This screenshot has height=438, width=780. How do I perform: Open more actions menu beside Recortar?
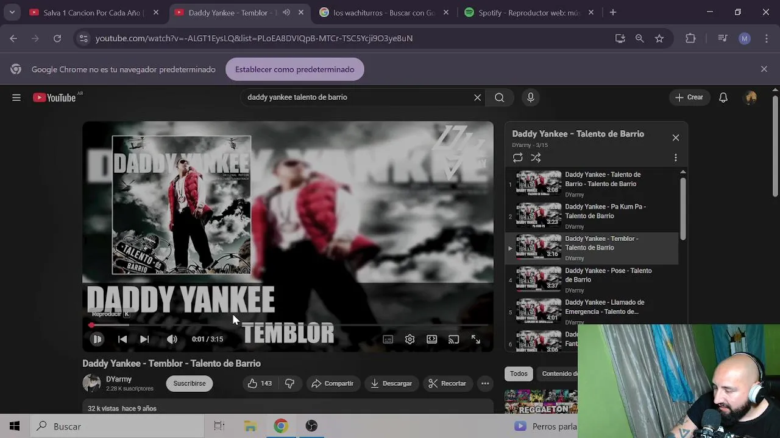[x=485, y=383]
